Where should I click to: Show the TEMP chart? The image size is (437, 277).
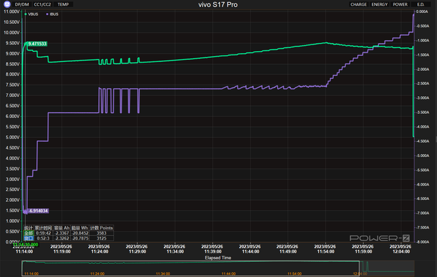(x=64, y=5)
